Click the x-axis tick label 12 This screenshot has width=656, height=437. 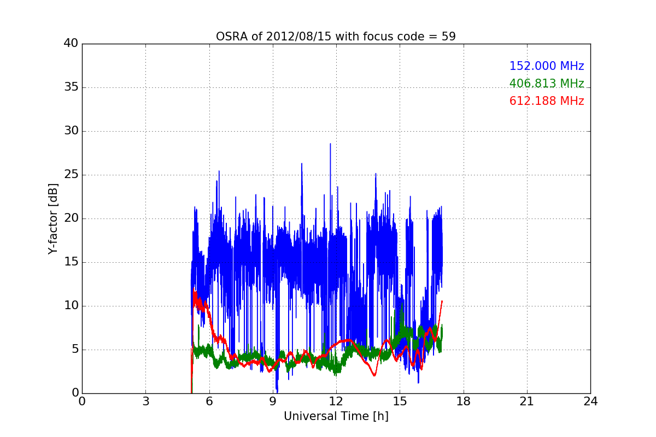point(336,401)
